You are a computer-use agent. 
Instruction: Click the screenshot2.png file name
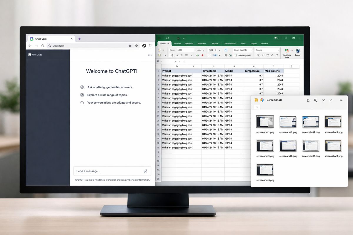288,156
